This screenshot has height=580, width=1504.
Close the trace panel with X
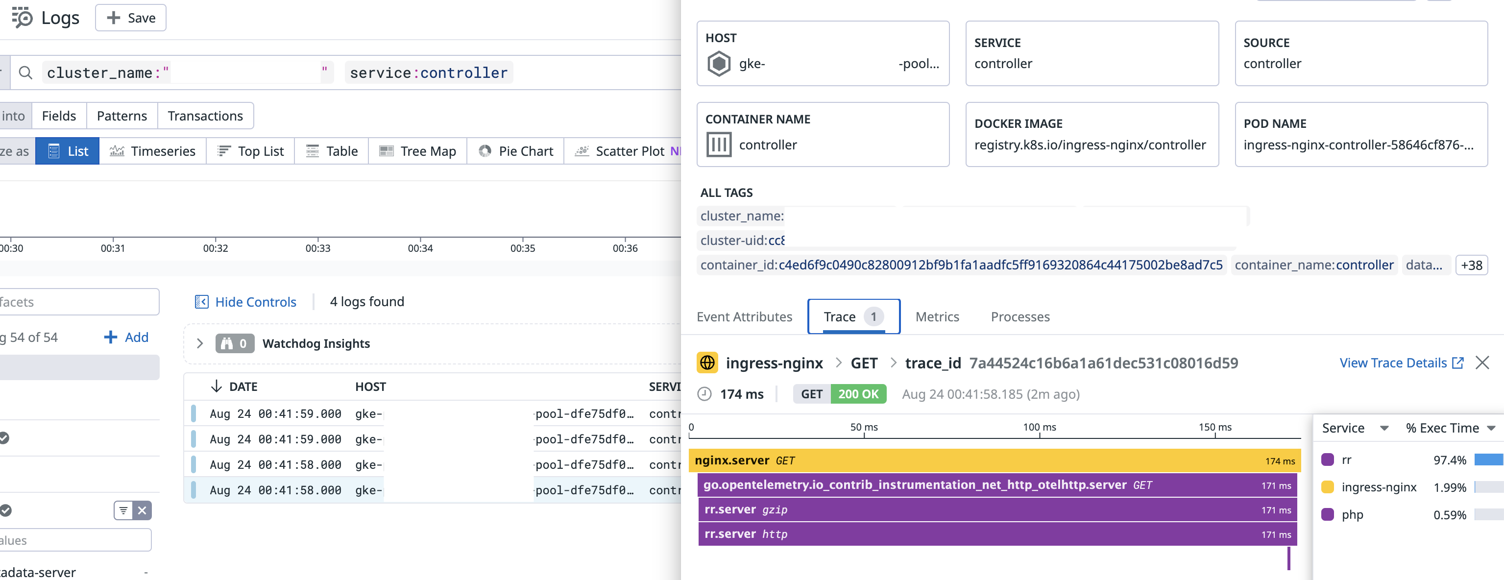[x=1482, y=362]
